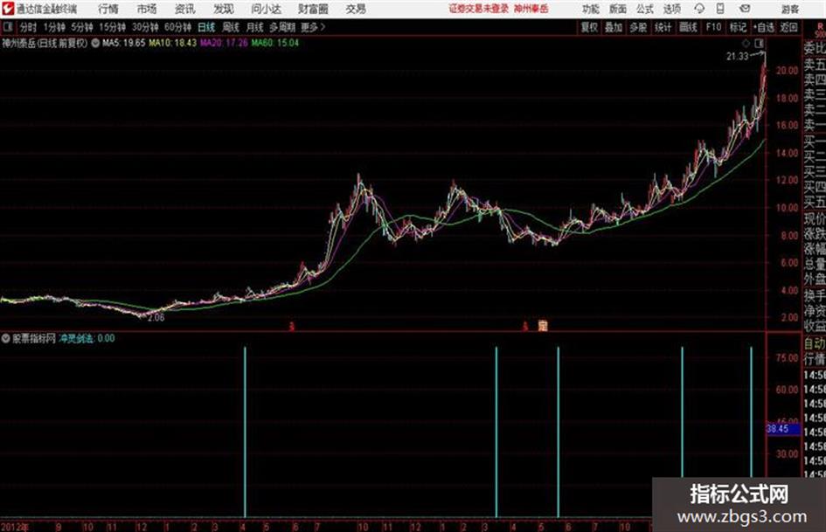Open the 功能 menu
This screenshot has width=826, height=532.
point(591,9)
